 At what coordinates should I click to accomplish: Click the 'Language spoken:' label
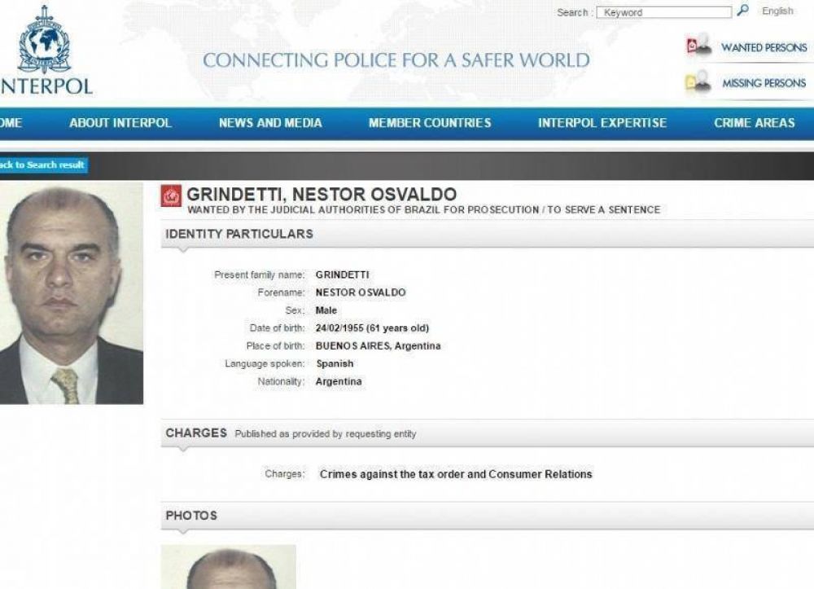coord(265,363)
